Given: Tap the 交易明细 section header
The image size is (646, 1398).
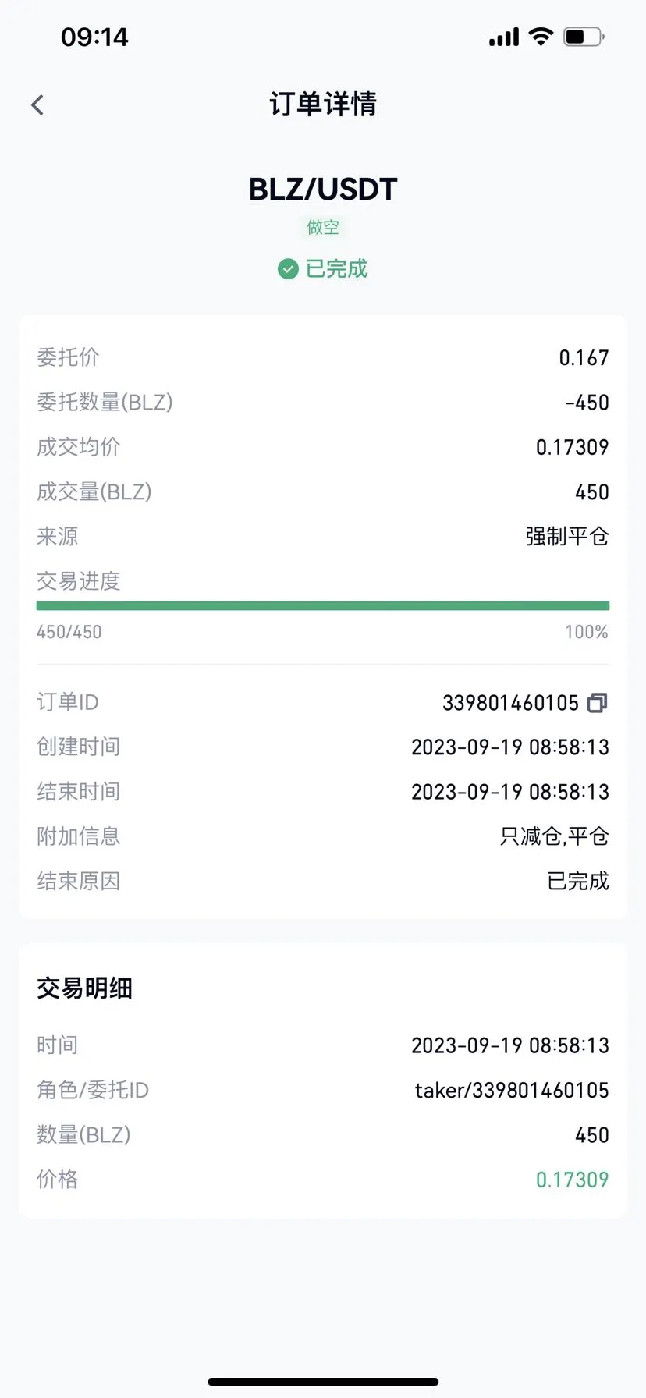Looking at the screenshot, I should click(84, 988).
